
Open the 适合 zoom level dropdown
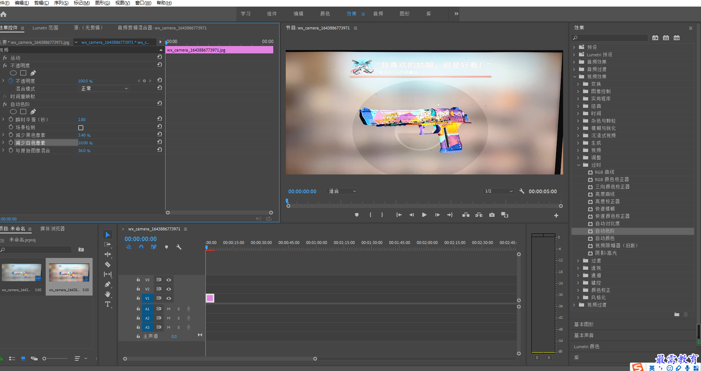coord(342,191)
